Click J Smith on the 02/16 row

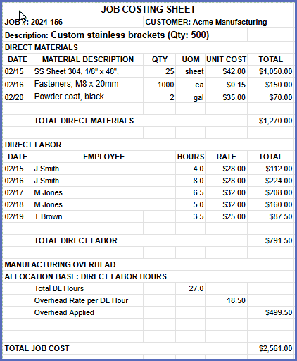(x=104, y=180)
